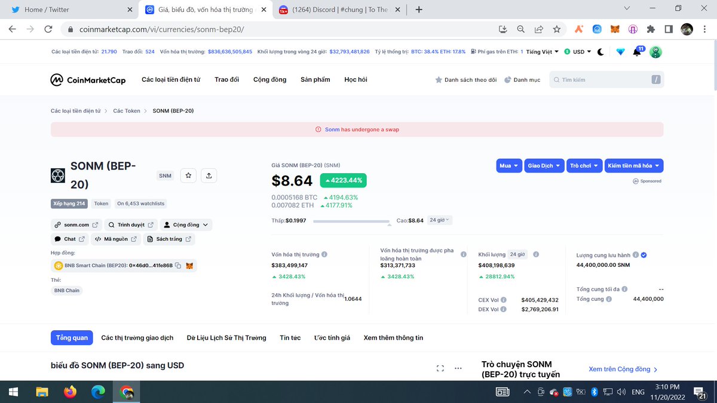Screen dimensions: 717x403
Task: Show hidden system tray icons
Action: pos(527,392)
